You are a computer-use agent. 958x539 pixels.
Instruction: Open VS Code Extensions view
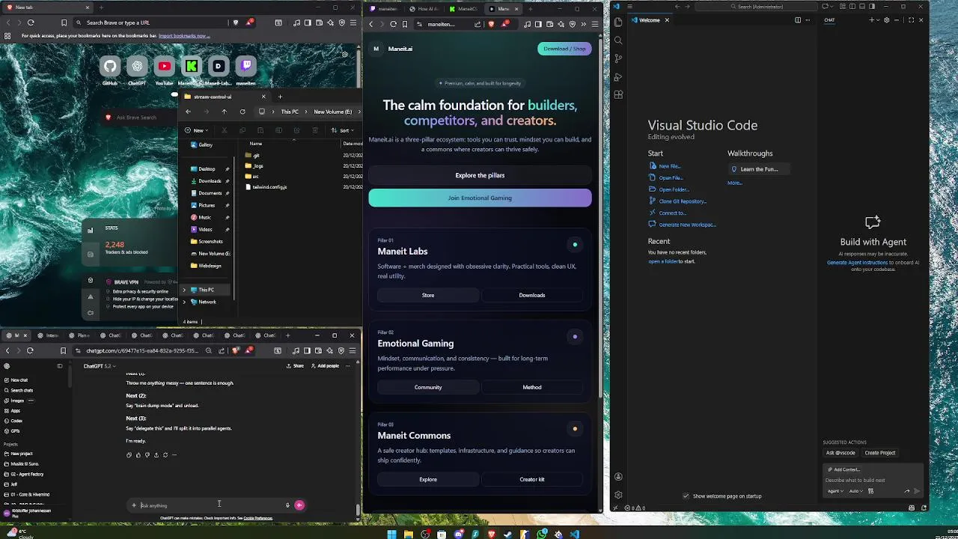point(618,95)
